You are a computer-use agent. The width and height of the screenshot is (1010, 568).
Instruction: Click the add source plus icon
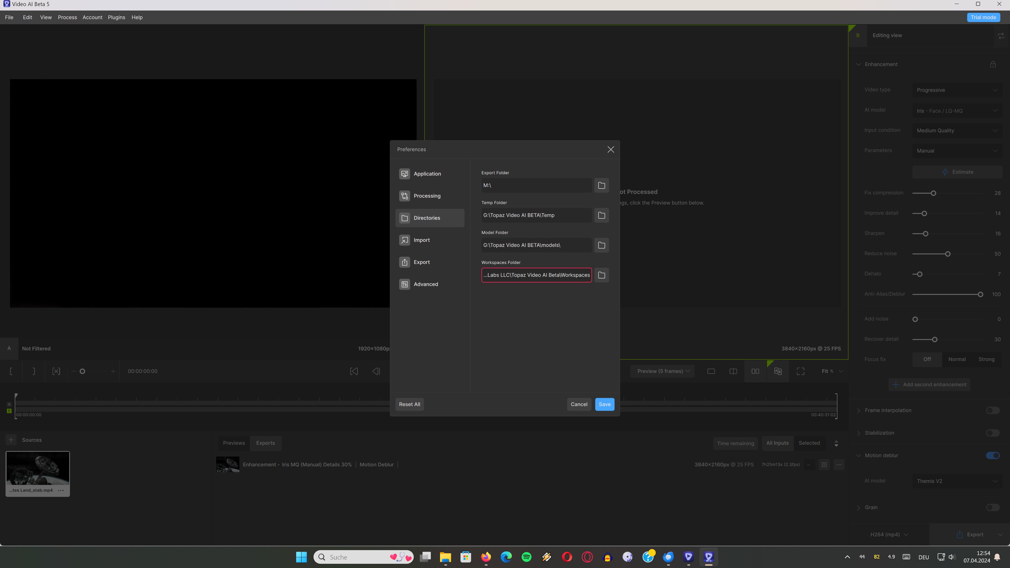[11, 440]
